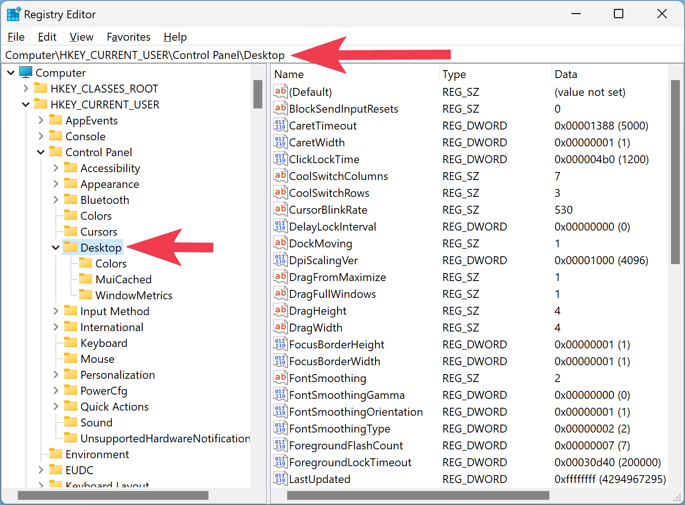
Task: Select the Appearance key in tree
Action: coord(110,184)
